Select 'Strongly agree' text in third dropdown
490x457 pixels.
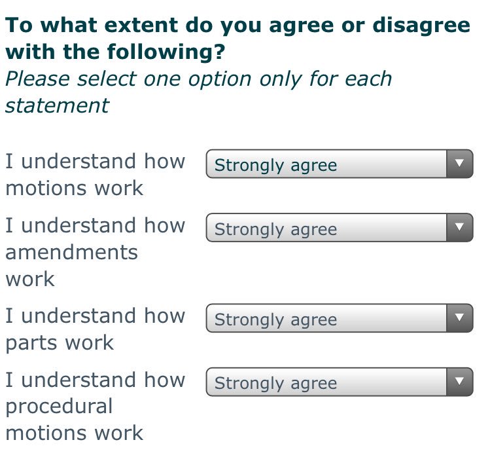[275, 320]
